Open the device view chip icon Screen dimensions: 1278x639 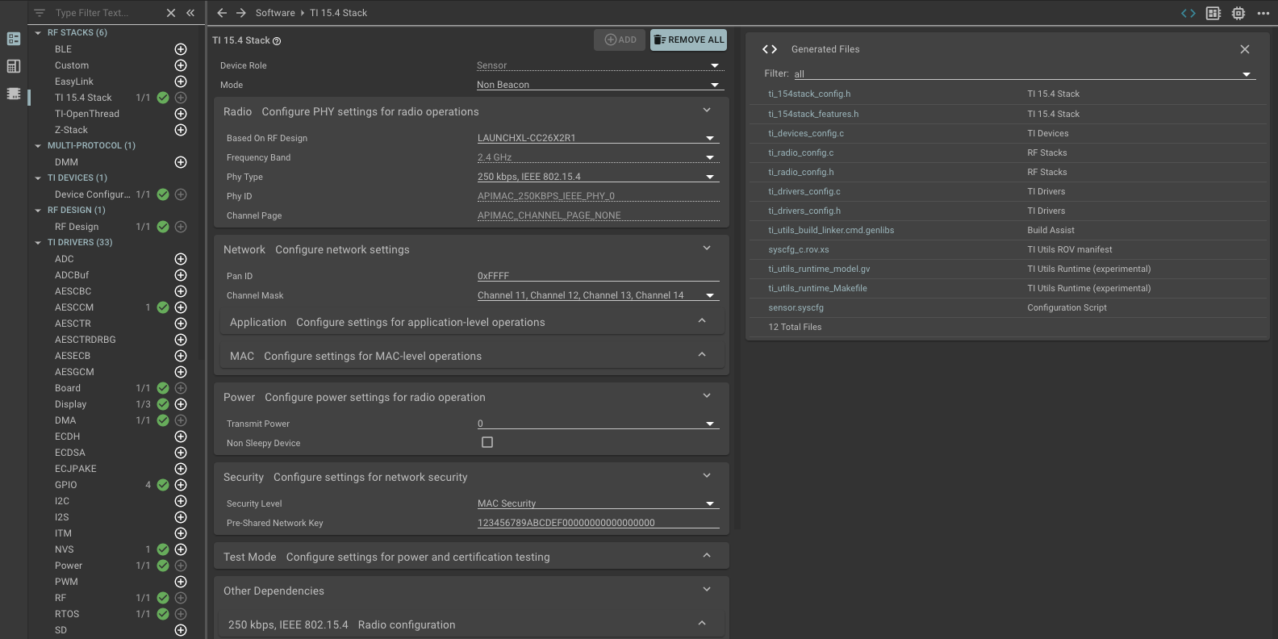(1238, 13)
